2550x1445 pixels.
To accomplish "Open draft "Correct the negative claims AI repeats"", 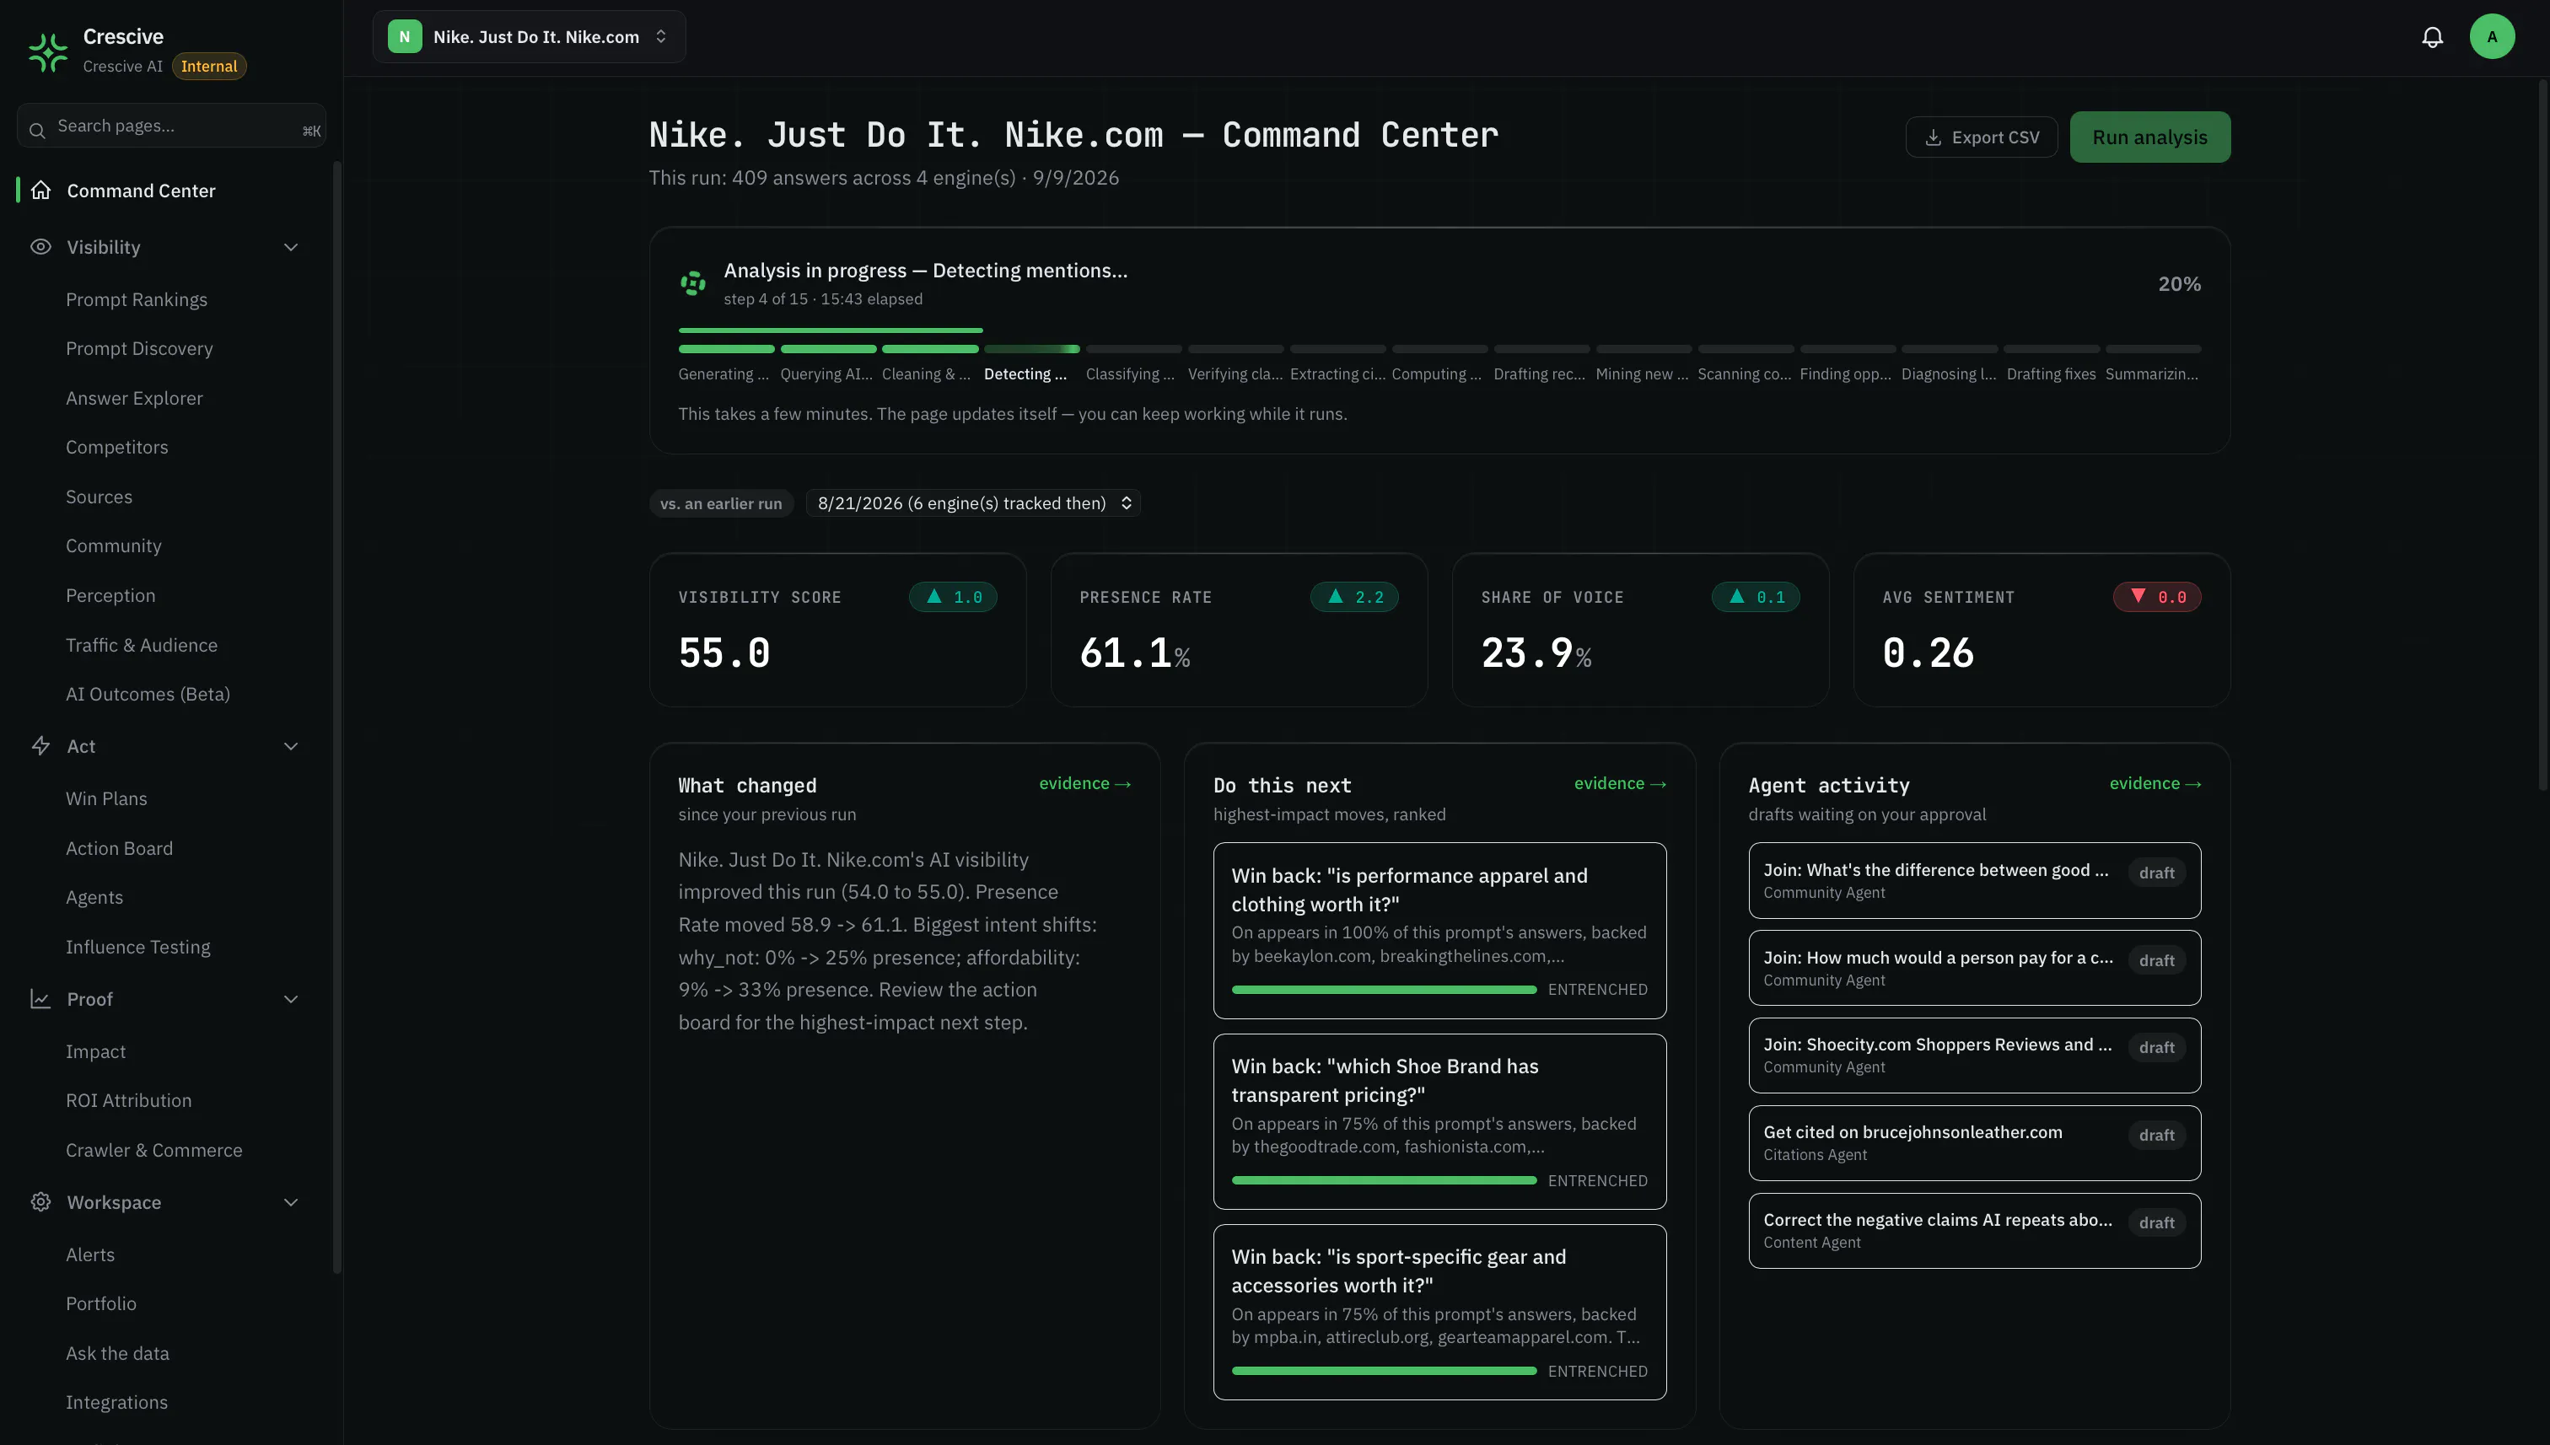I will (x=1974, y=1231).
